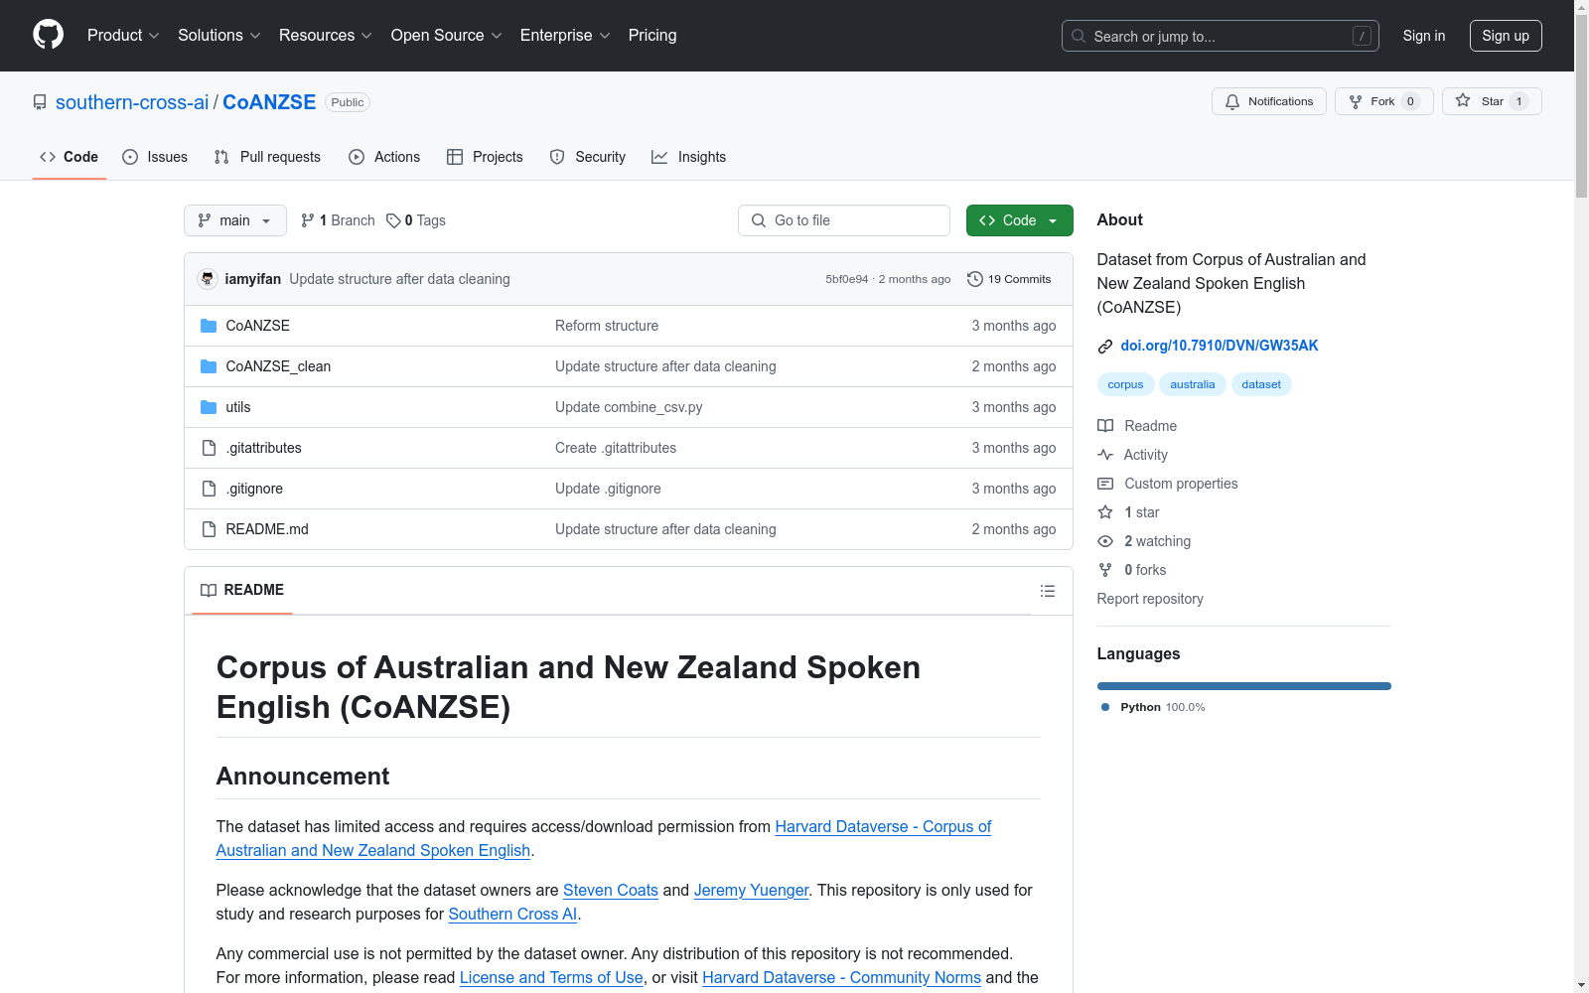Screen dimensions: 1589x993
Task: Click the Python language bar
Action: pyautogui.click(x=1243, y=686)
